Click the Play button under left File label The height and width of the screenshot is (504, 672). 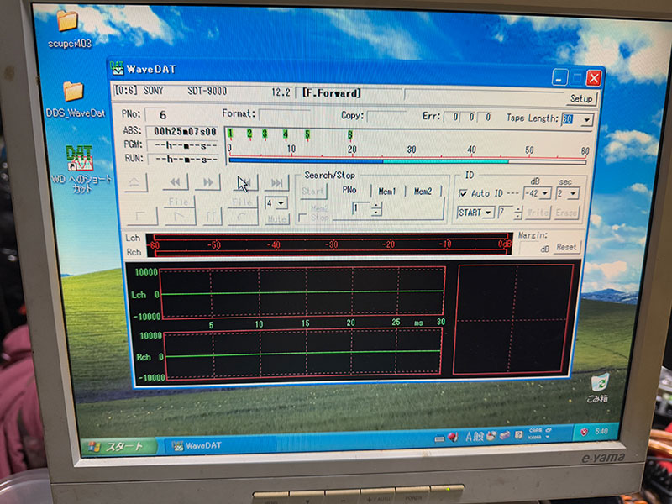179,216
